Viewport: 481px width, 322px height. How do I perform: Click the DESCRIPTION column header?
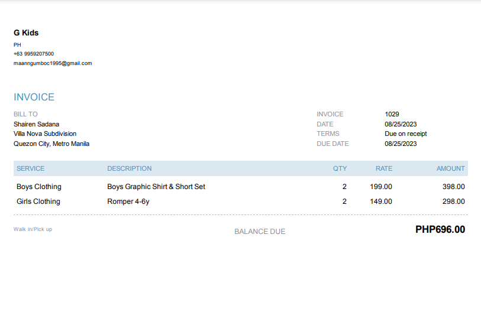pyautogui.click(x=130, y=168)
